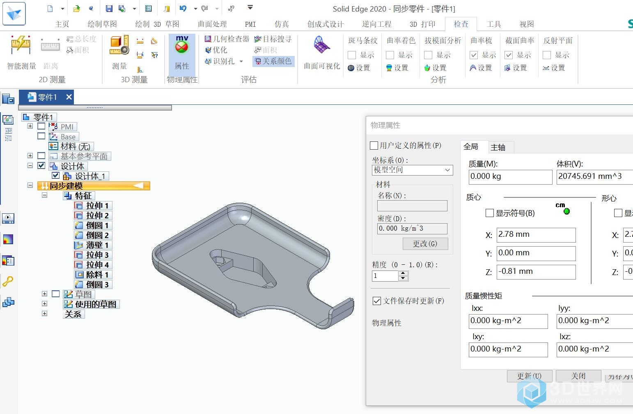Image resolution: width=633 pixels, height=414 pixels.
Task: Expand 基本参考平面 tree node
Action: click(30, 156)
